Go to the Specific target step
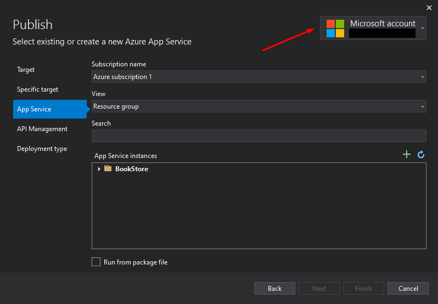This screenshot has width=438, height=304. tap(37, 89)
